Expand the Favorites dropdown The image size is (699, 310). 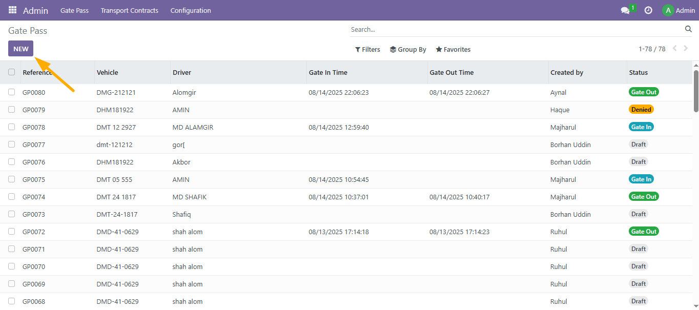(453, 50)
